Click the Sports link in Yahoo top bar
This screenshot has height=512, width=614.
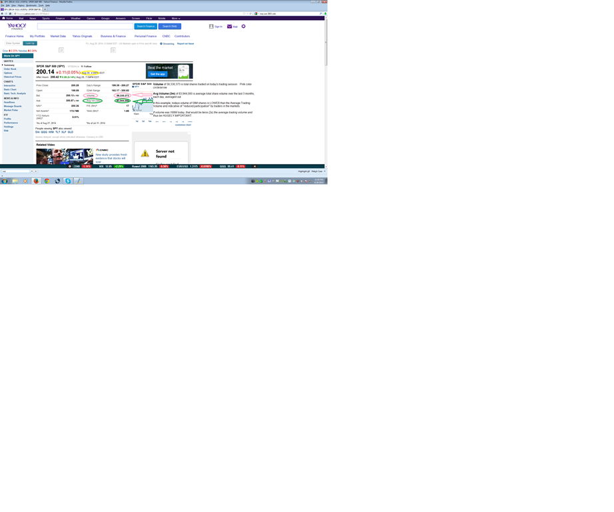click(x=46, y=19)
